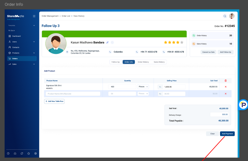Go to Order Management breadcrumb
The image size is (248, 161).
[x=50, y=16]
